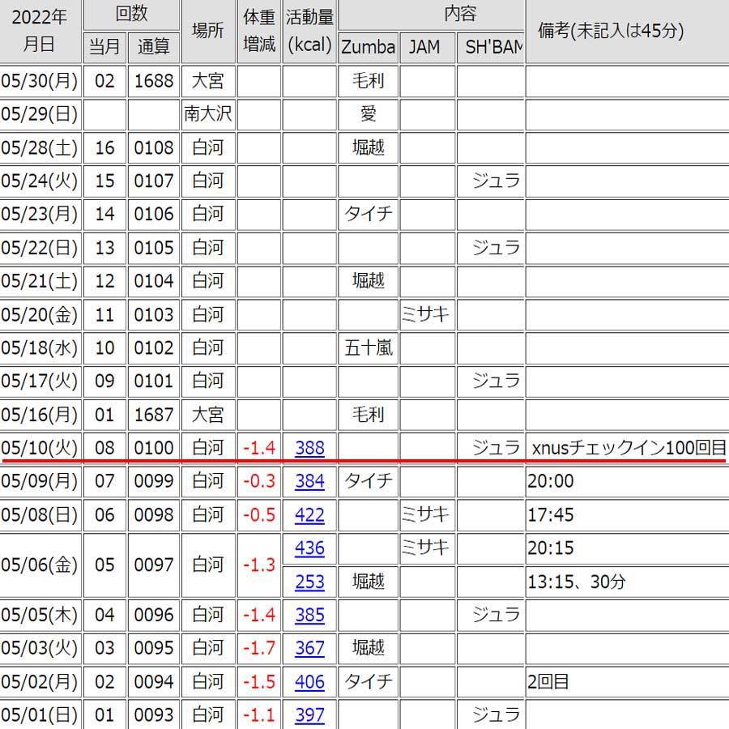Viewport: 729px width, 729px height.
Task: Click the 備考(未記入は45分) header
Action: (x=611, y=31)
